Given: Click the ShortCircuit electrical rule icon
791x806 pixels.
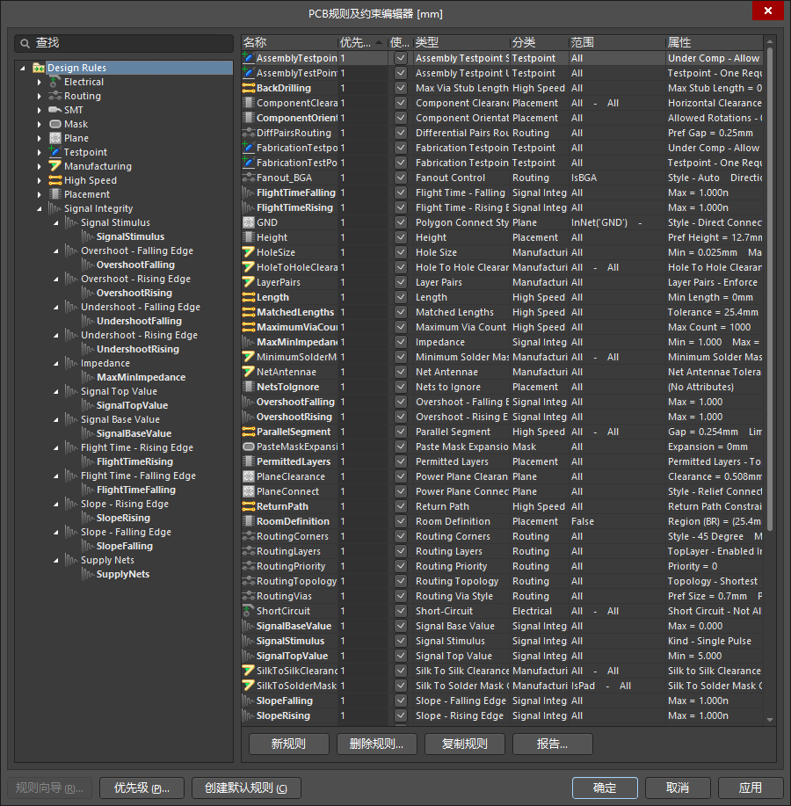Looking at the screenshot, I should coord(249,611).
